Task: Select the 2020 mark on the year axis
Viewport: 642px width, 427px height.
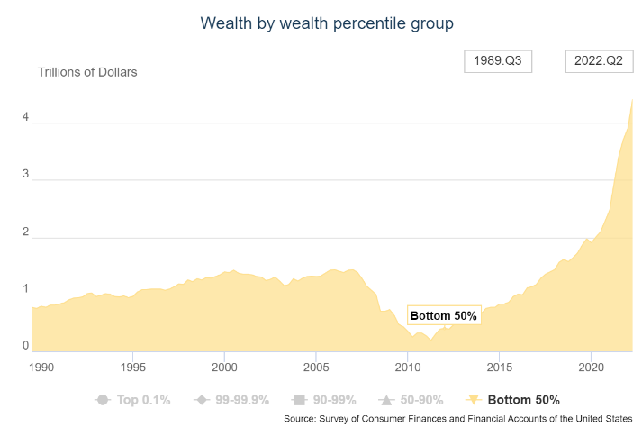Action: [591, 368]
